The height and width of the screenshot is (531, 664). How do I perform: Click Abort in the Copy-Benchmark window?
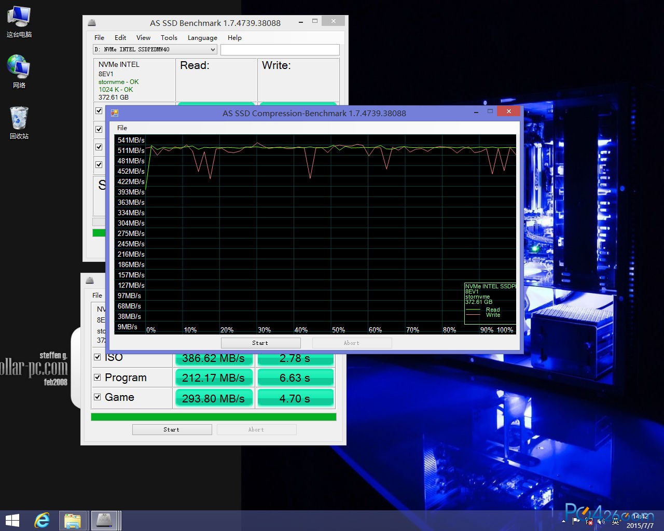(257, 429)
